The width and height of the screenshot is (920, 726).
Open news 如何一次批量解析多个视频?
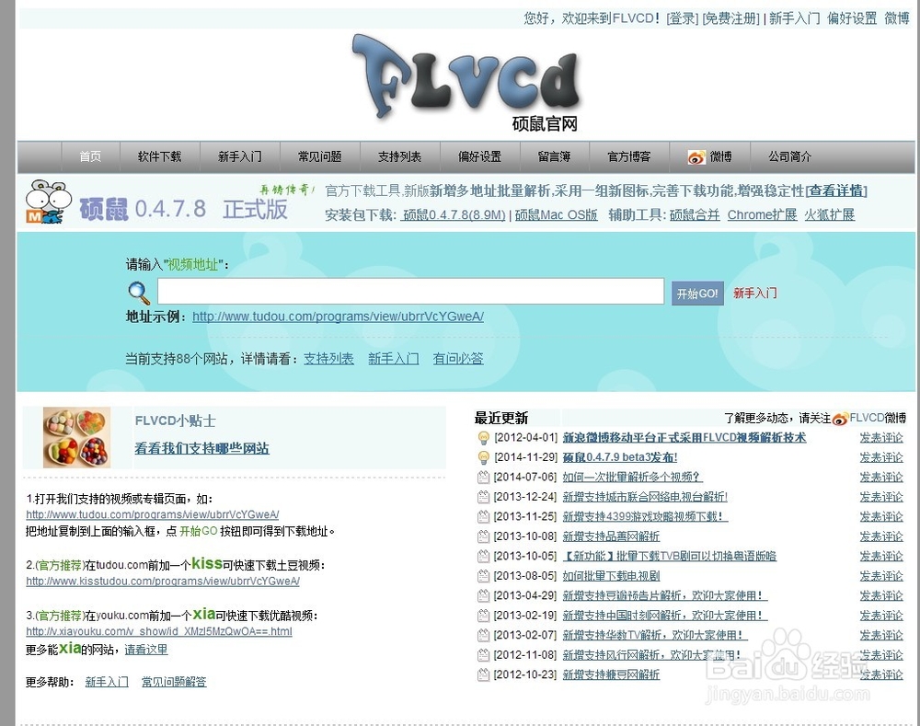coord(633,478)
